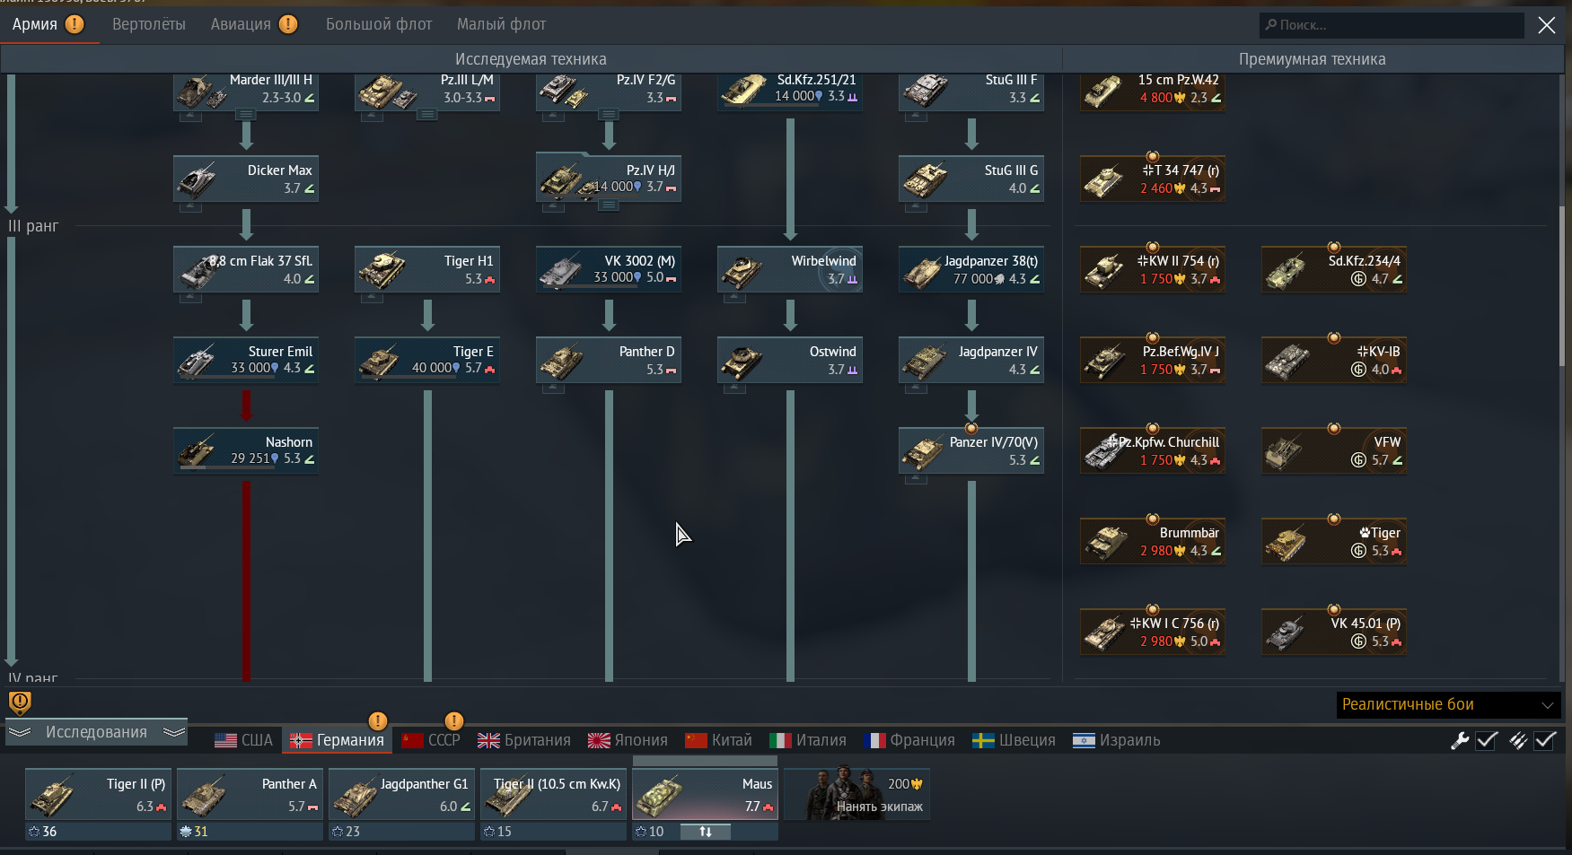Select the США nation tab

point(243,740)
